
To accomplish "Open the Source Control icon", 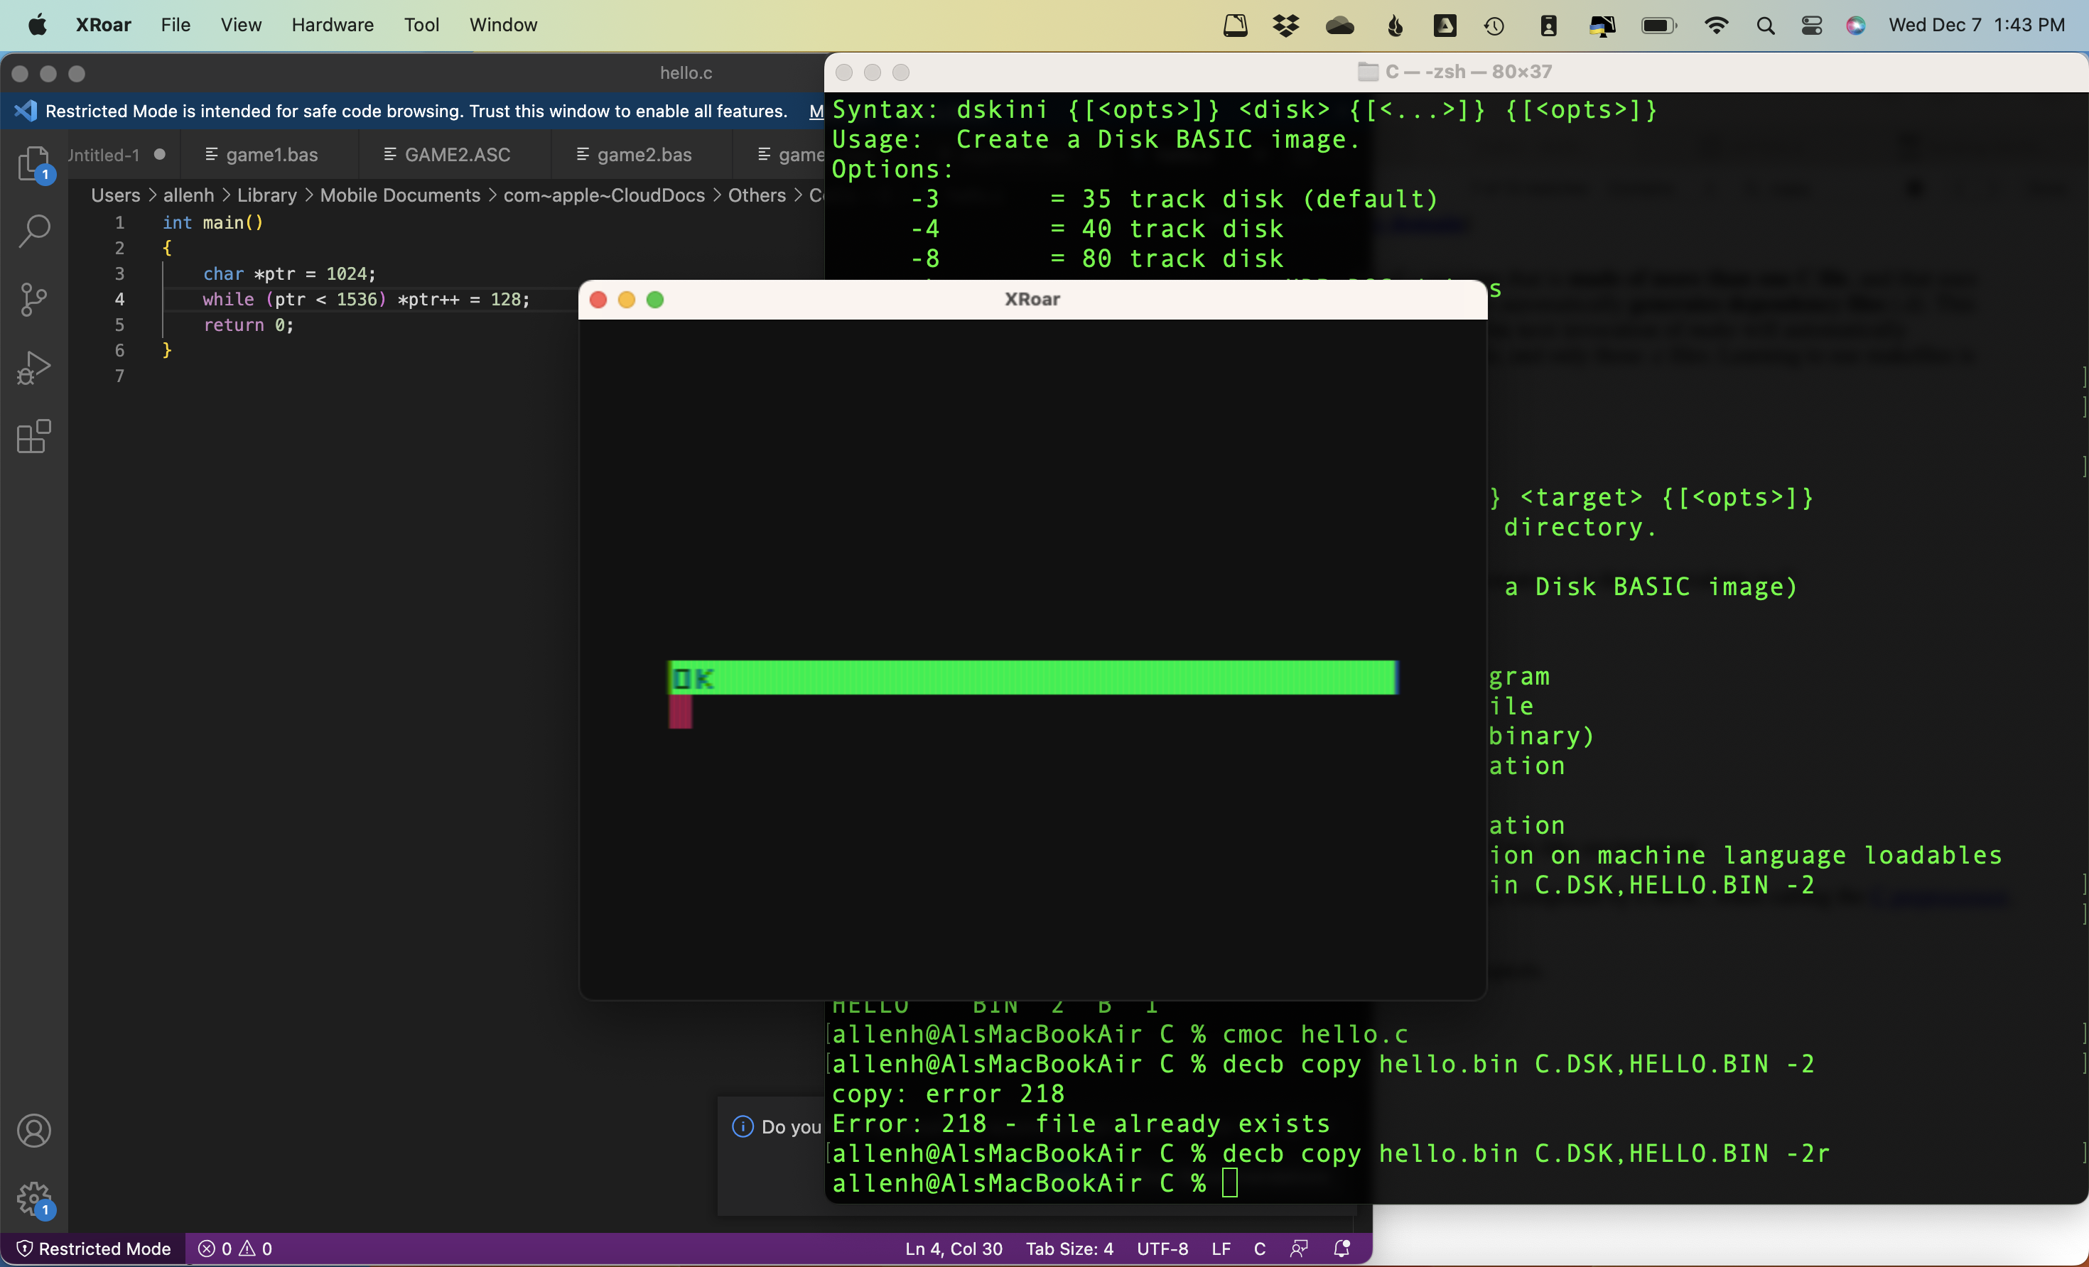I will (x=34, y=299).
